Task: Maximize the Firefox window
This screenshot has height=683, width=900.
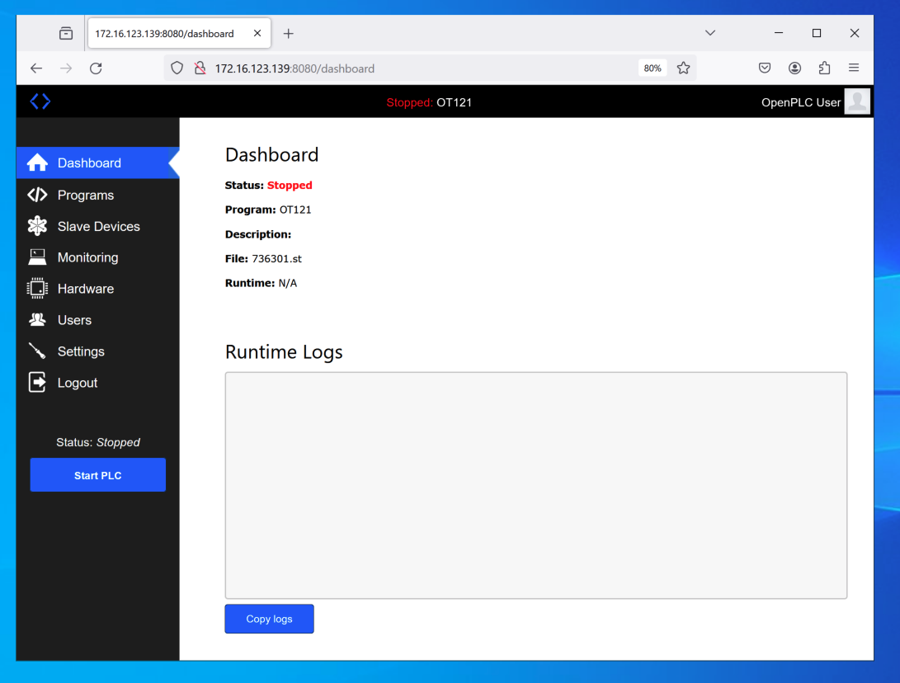Action: click(x=816, y=33)
